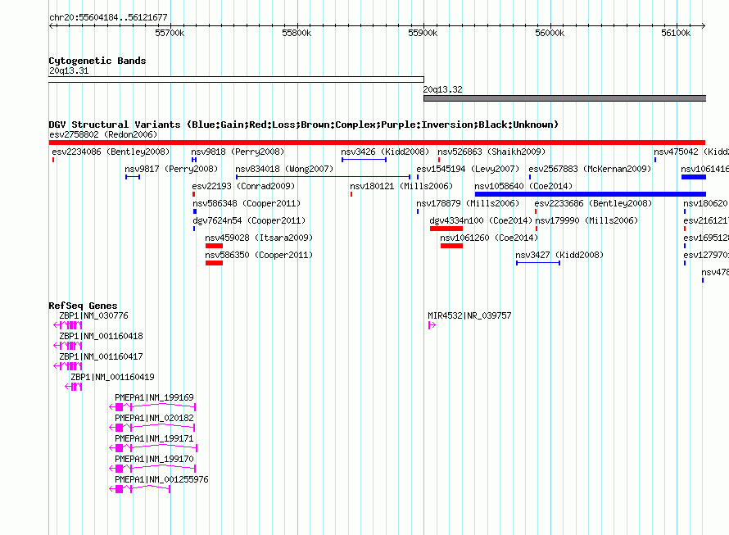
Task: Select the 20q13.31 cytogenetic band bar
Action: [236, 79]
